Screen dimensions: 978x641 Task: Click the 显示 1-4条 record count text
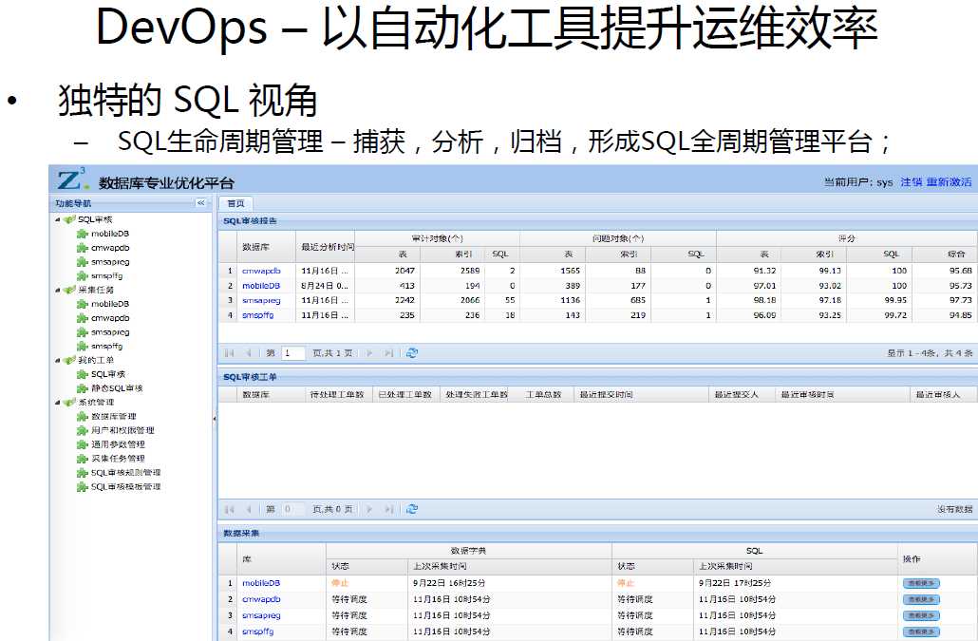[x=930, y=353]
